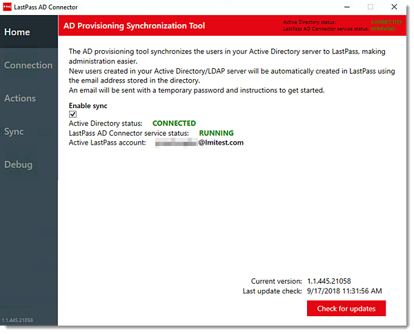This screenshot has width=414, height=334.
Task: Click Active Directory status in red header
Action: point(309,22)
